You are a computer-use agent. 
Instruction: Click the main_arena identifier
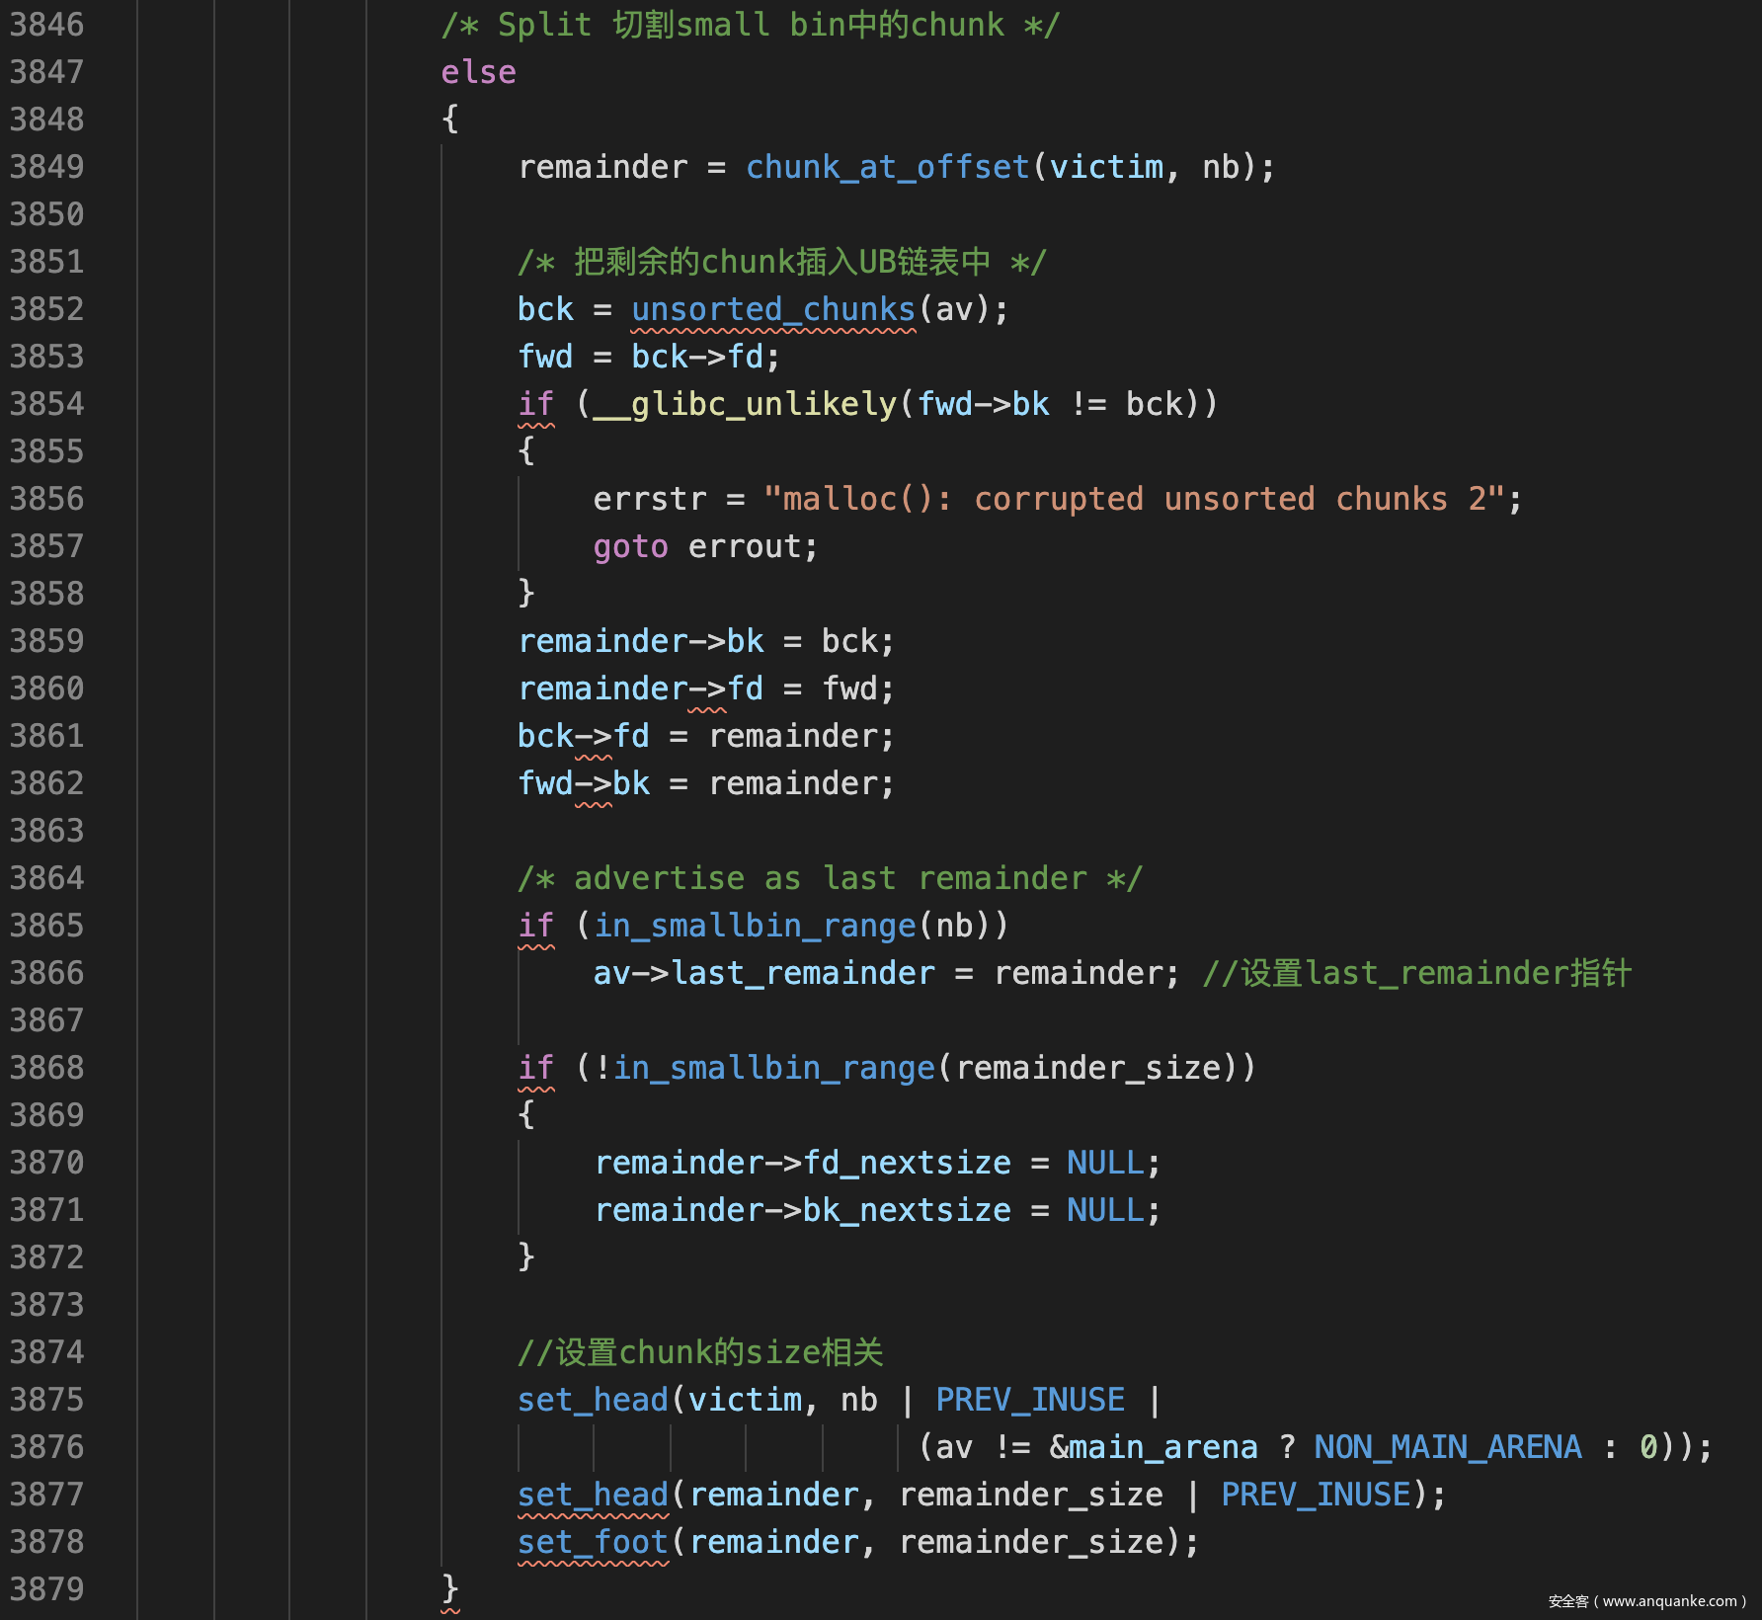(x=1162, y=1447)
